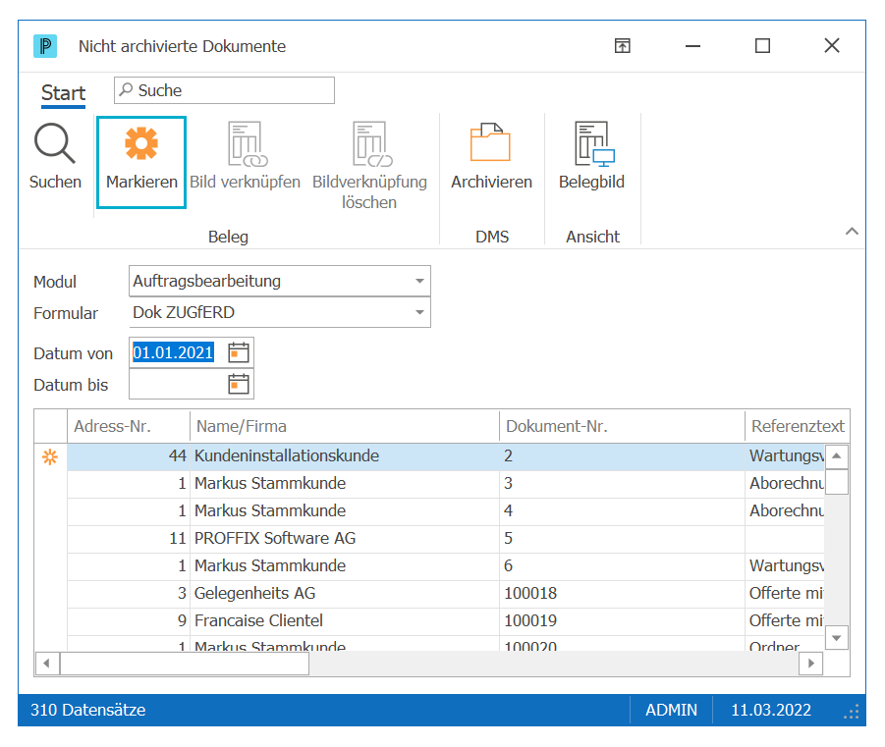Click the date 11.03.2022 in status bar
This screenshot has width=885, height=747.
(x=771, y=710)
